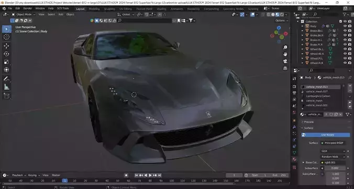
Task: Expand the Preview panel
Action: (302, 122)
